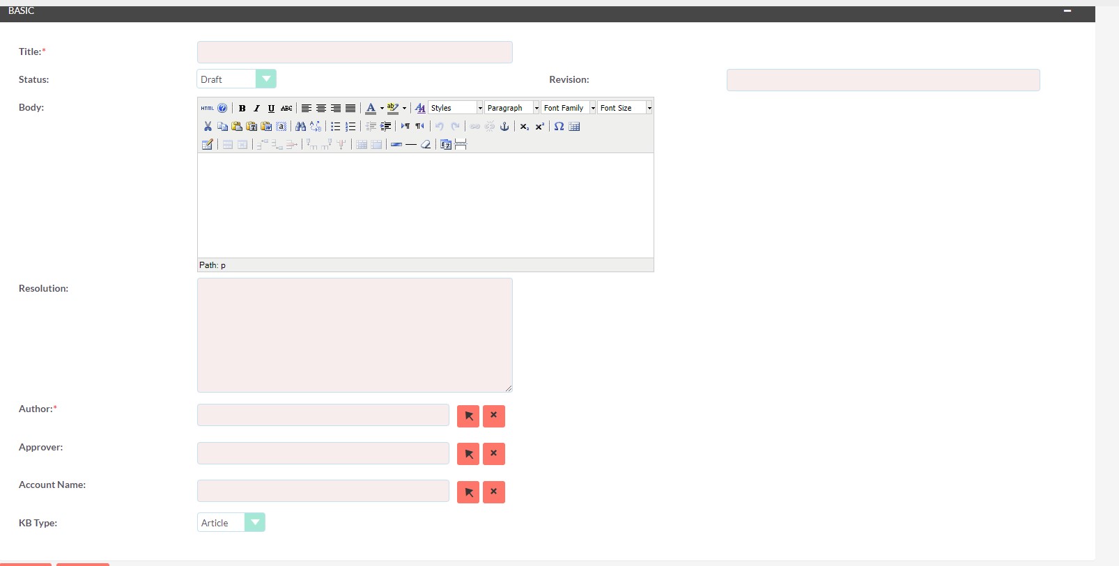This screenshot has width=1119, height=566.
Task: Open the KB Type dropdown showing Article
Action: click(x=231, y=522)
